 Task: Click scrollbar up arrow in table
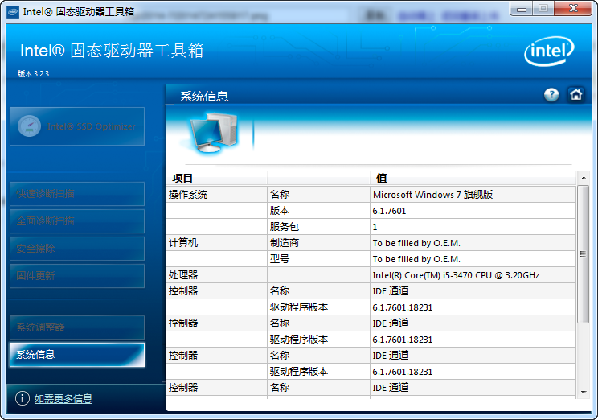[583, 178]
